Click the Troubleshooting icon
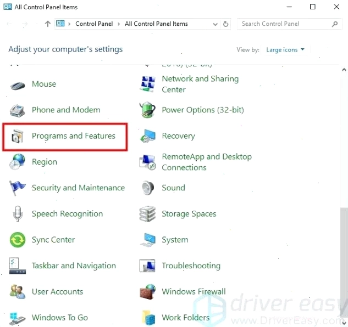Viewport: 348px width, 327px height. (147, 266)
